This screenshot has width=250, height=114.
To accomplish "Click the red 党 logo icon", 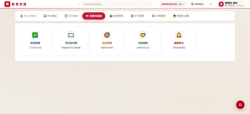I will (x=7, y=4).
